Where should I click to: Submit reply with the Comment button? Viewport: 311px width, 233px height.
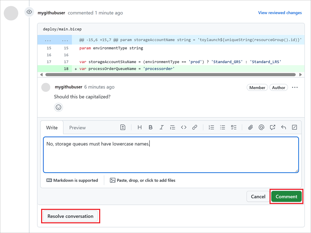[286, 196]
